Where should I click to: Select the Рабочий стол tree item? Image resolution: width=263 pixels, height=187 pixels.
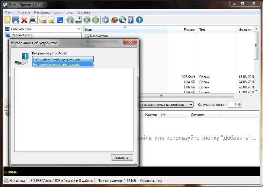[22, 35]
